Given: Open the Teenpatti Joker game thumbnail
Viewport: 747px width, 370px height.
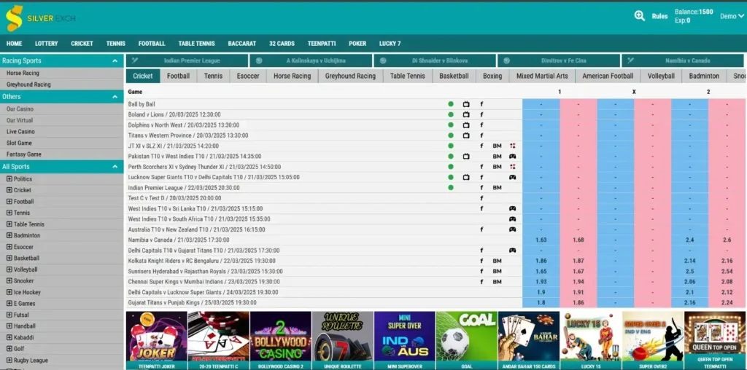Looking at the screenshot, I should (x=156, y=341).
